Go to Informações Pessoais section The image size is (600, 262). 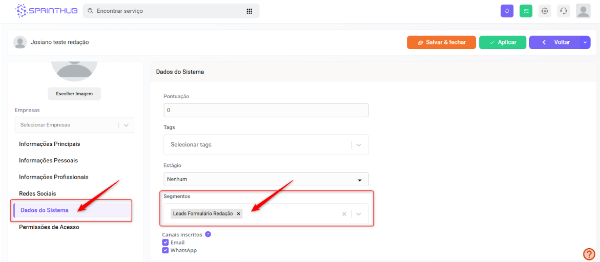tap(49, 160)
